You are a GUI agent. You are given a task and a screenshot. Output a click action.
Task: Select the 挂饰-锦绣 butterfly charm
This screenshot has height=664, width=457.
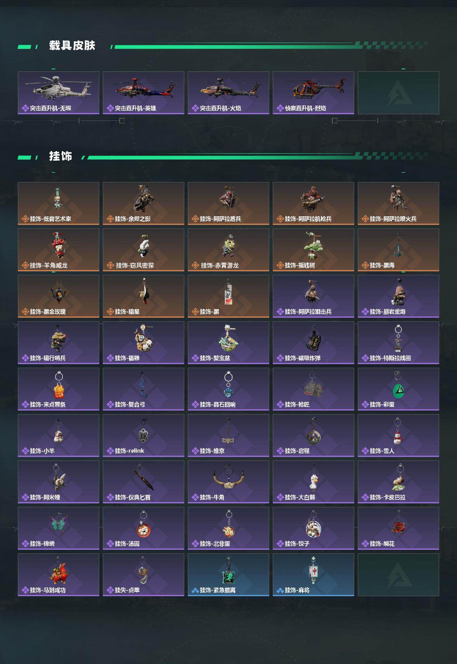pyautogui.click(x=59, y=528)
